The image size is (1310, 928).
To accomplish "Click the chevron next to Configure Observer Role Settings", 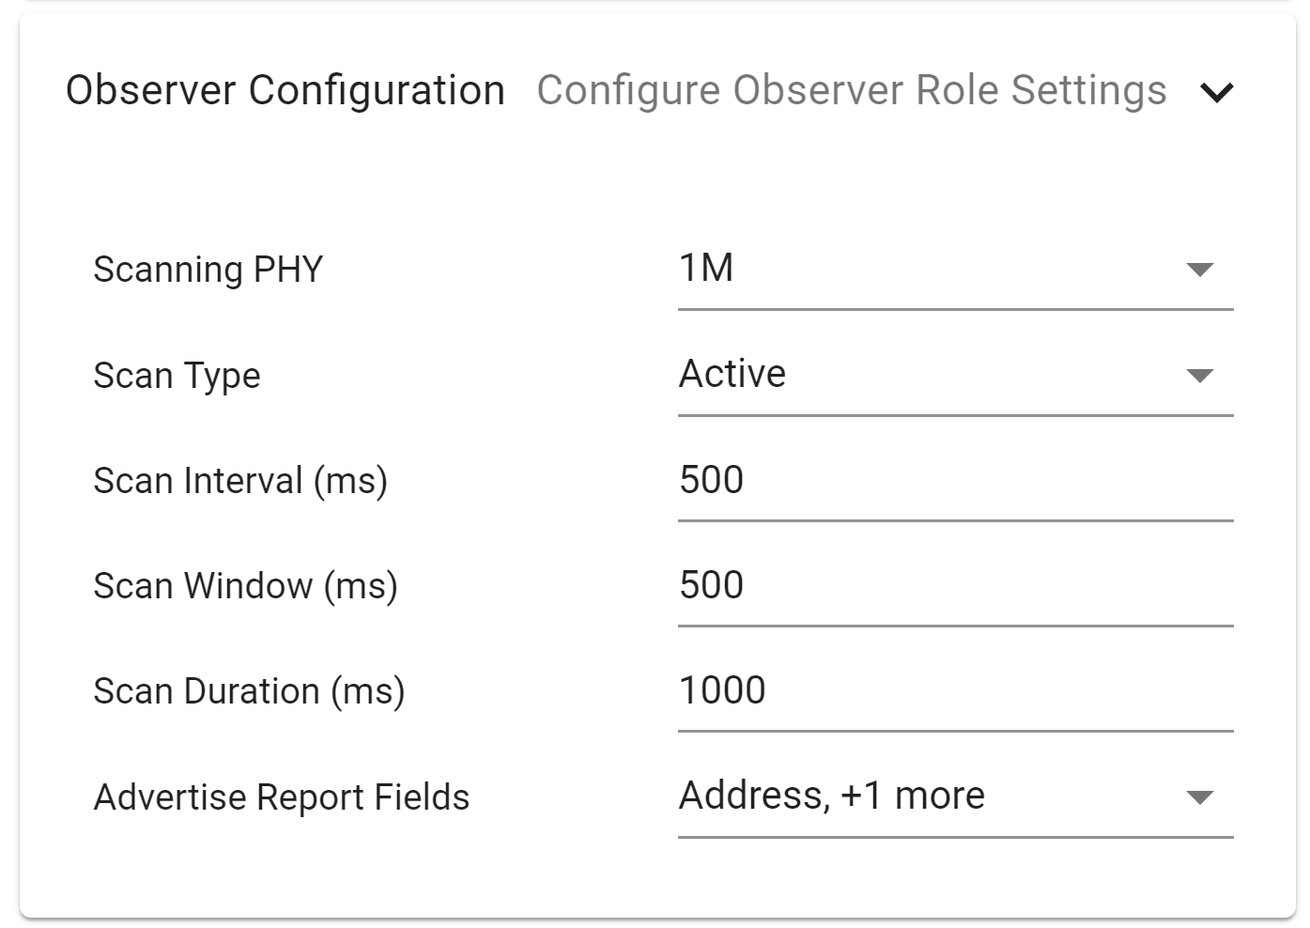I will [x=1218, y=91].
